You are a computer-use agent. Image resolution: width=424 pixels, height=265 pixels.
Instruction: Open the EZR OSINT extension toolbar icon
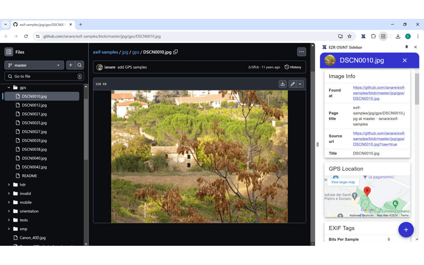pos(363,36)
